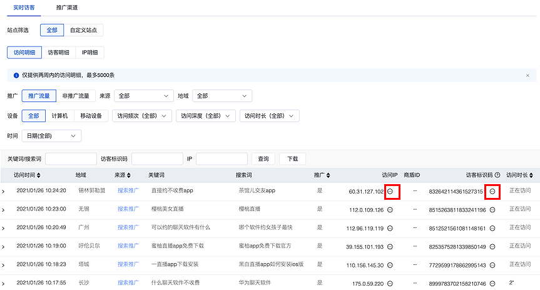Screen dimensions: 540x290
Task: Click the exclude icon next to IP 60.31.127.102
Action: pos(390,191)
